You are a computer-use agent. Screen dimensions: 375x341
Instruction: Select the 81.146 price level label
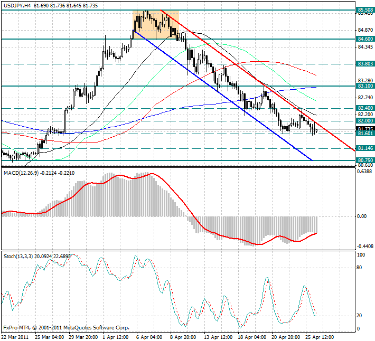tap(365, 148)
